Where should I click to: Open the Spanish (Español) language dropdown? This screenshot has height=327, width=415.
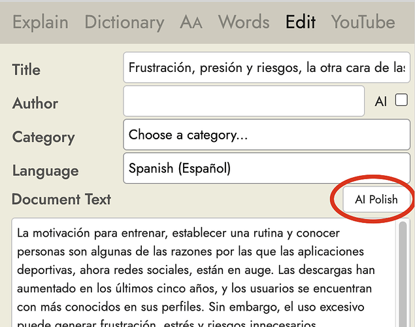[x=267, y=169]
